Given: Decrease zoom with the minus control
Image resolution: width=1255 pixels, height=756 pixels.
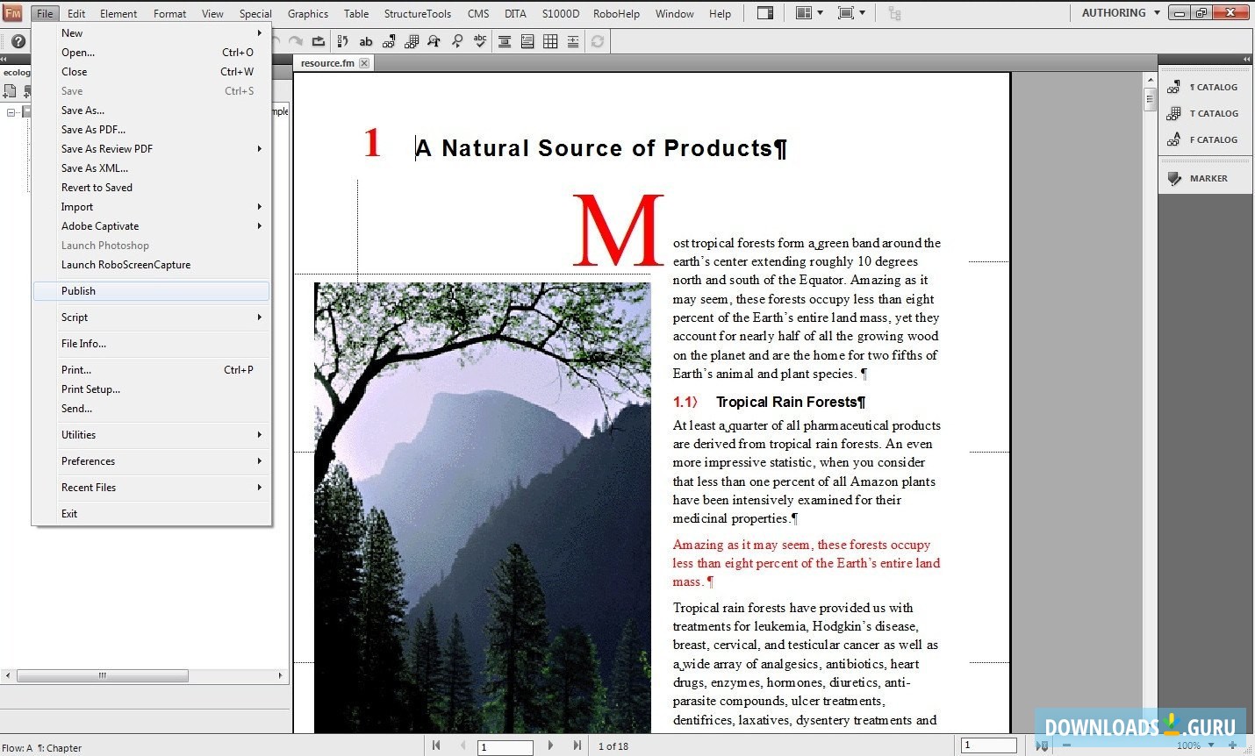Looking at the screenshot, I should pos(1065,745).
